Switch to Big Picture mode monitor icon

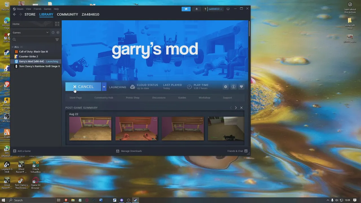click(x=228, y=9)
